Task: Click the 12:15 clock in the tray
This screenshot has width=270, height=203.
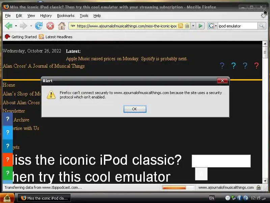Action: [258, 198]
